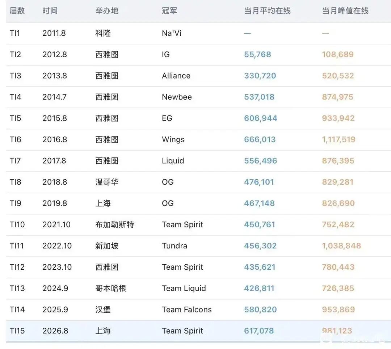Image resolution: width=391 pixels, height=349 pixels.
Task: Click Team Spirit in the TI10 row
Action: 182,224
